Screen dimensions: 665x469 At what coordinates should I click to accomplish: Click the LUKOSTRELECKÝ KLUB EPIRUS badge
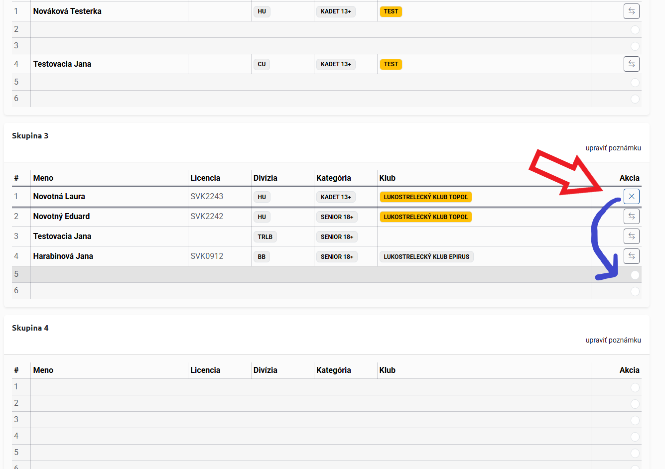(426, 257)
